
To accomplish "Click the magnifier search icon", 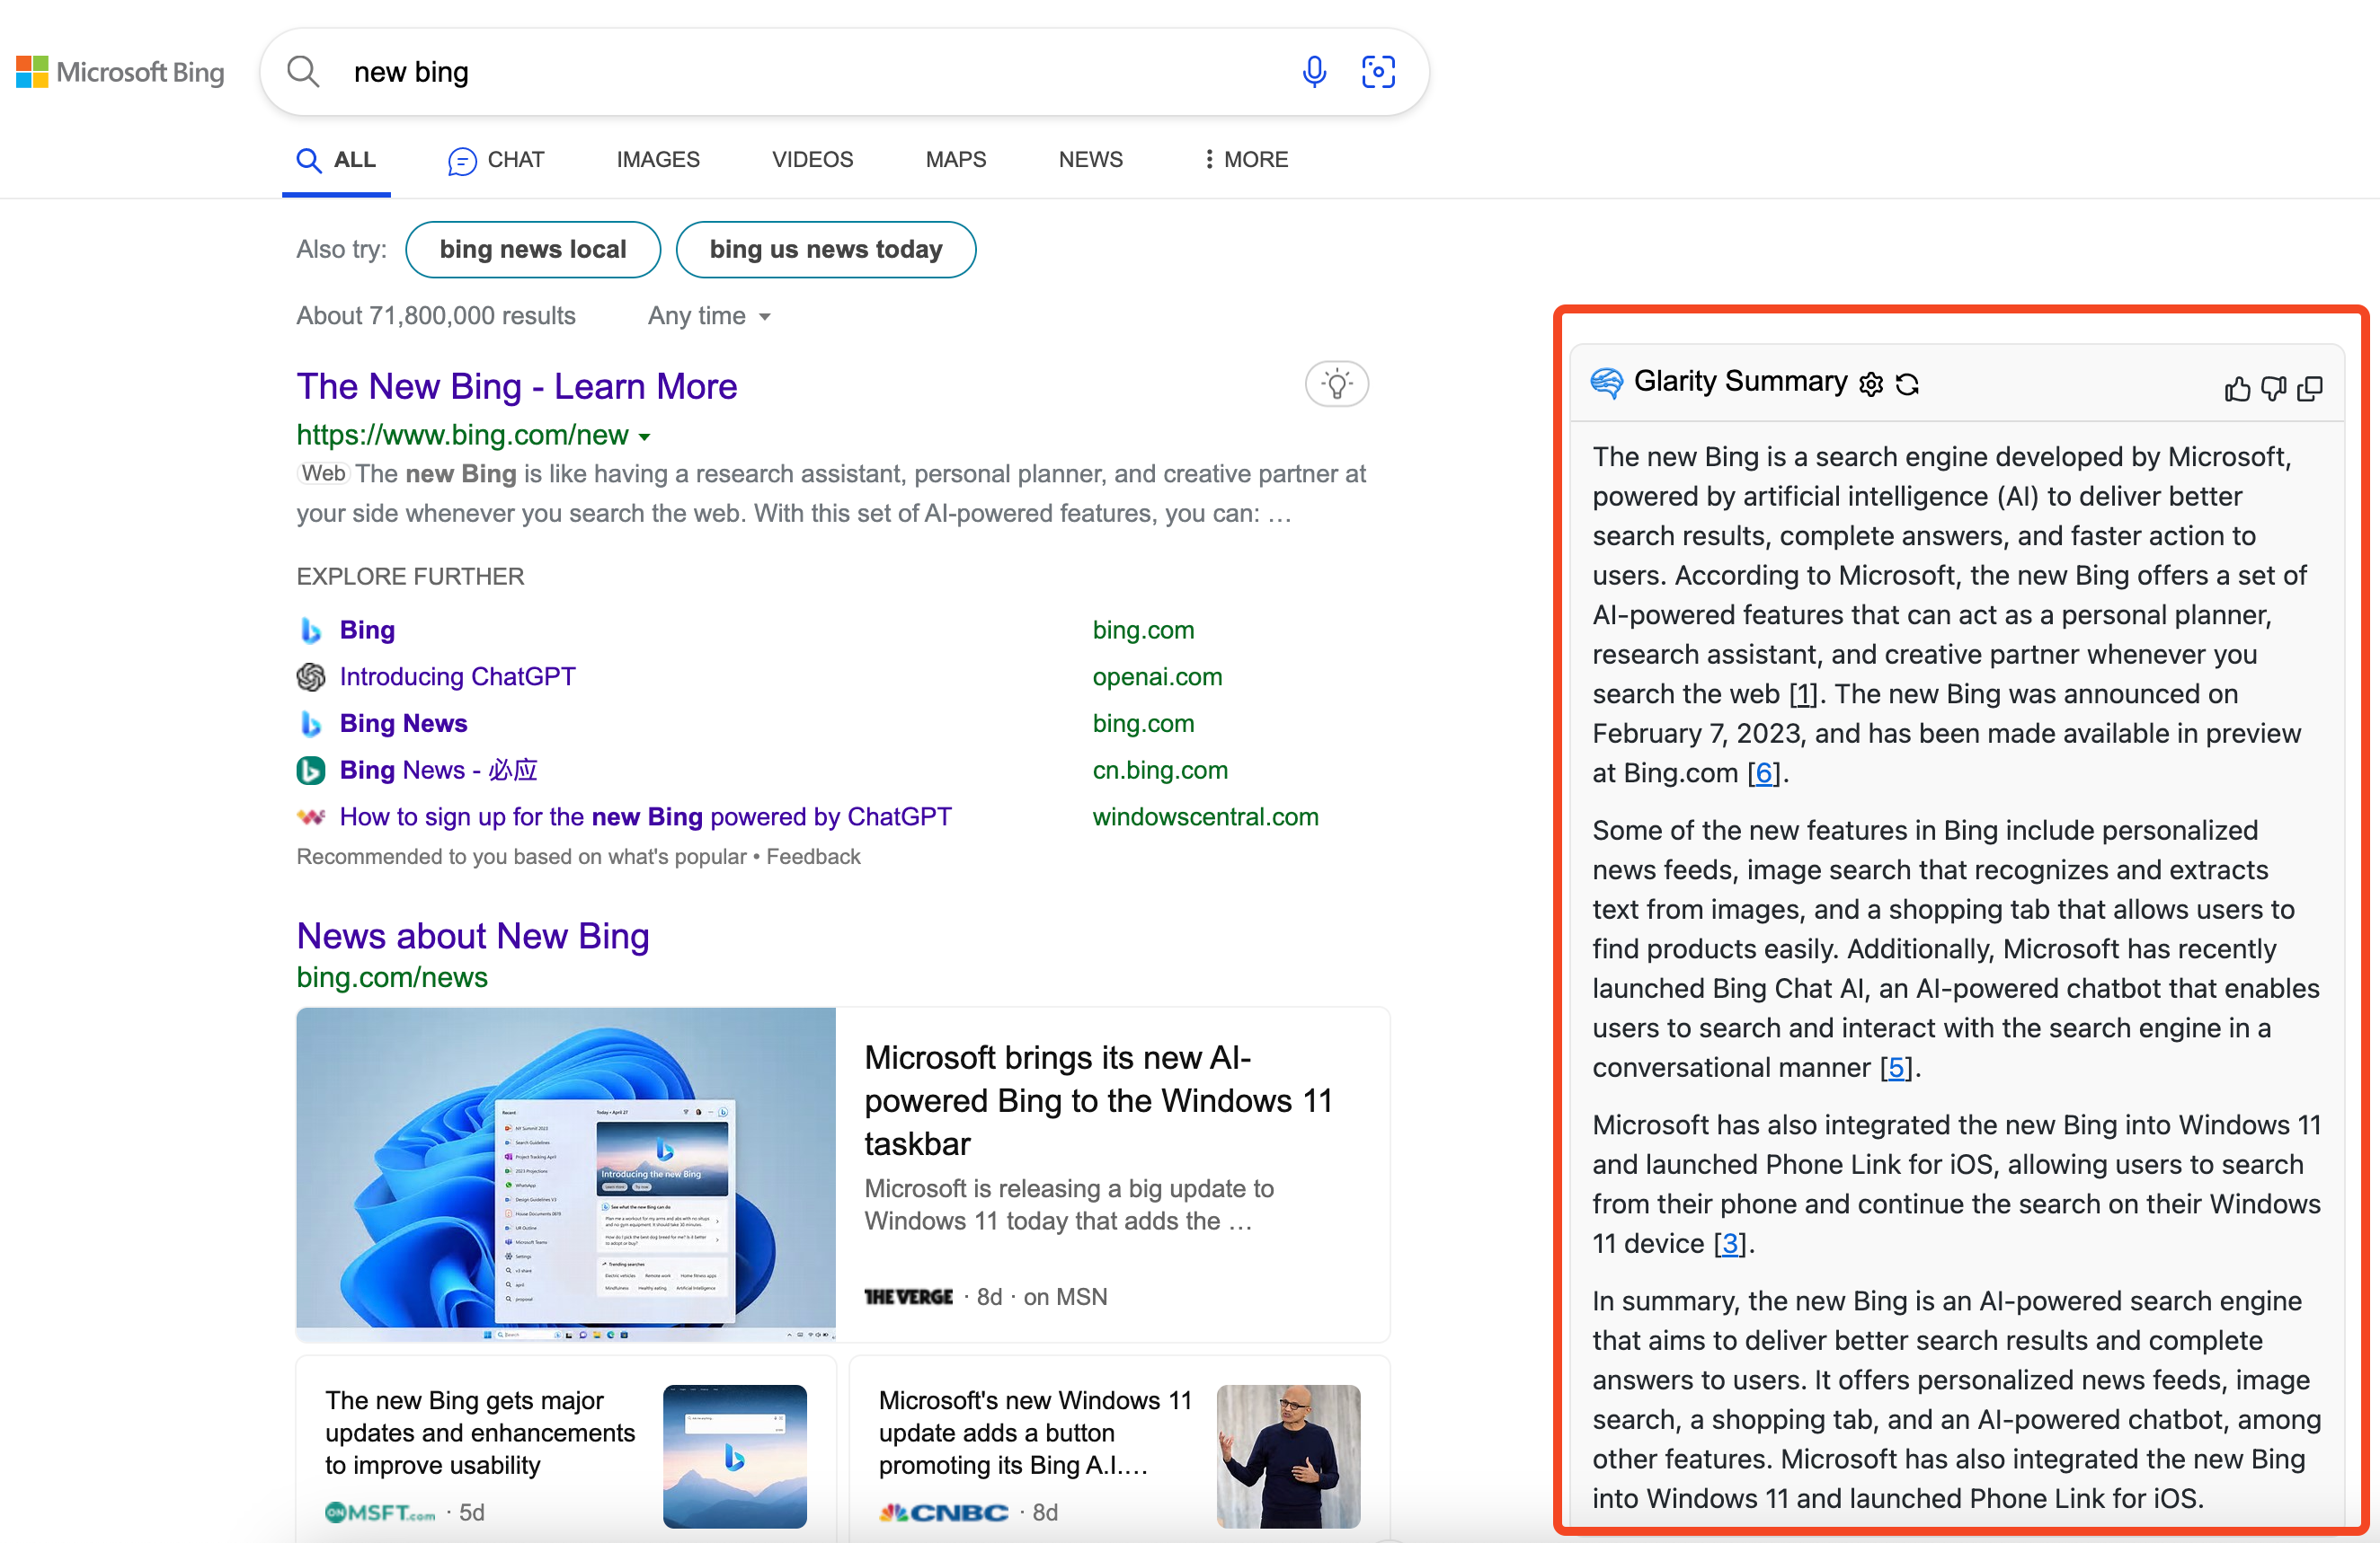I will tap(303, 72).
